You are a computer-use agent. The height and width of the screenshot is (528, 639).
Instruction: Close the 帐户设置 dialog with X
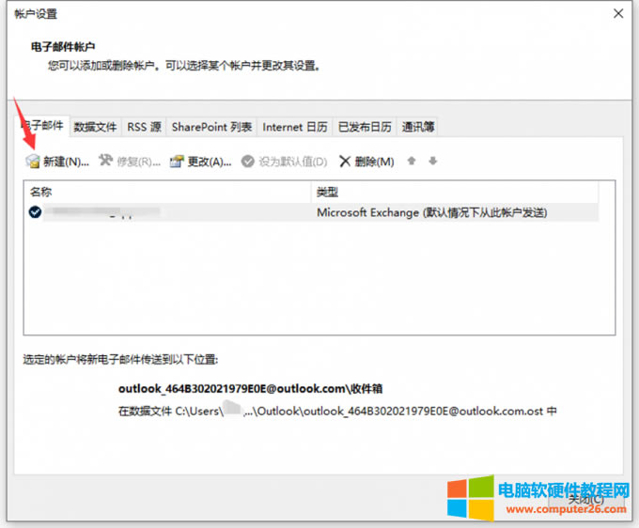click(x=618, y=13)
